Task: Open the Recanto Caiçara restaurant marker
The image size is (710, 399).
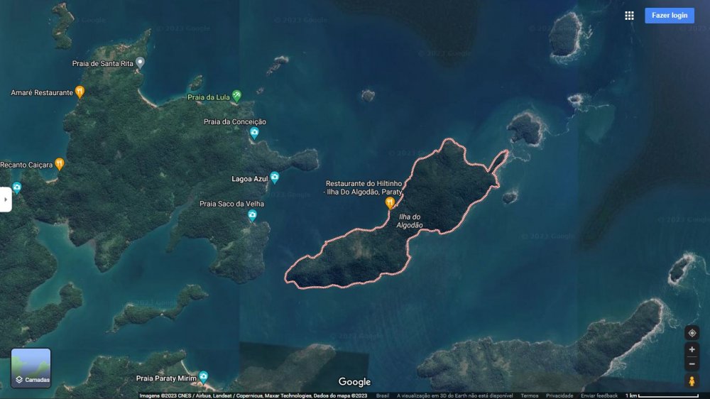Action: (x=60, y=163)
